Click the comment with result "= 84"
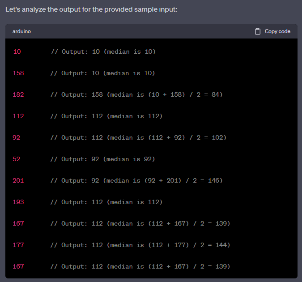The width and height of the screenshot is (302, 282). pos(136,94)
